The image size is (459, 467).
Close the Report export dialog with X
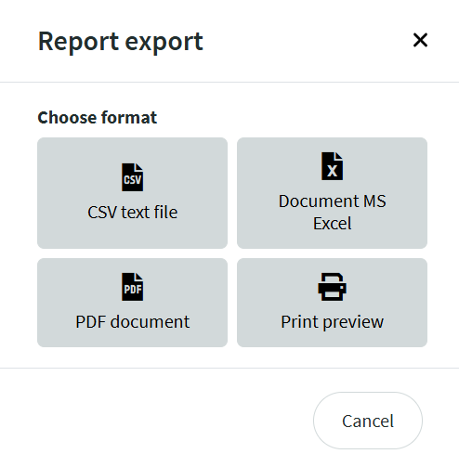(x=420, y=40)
